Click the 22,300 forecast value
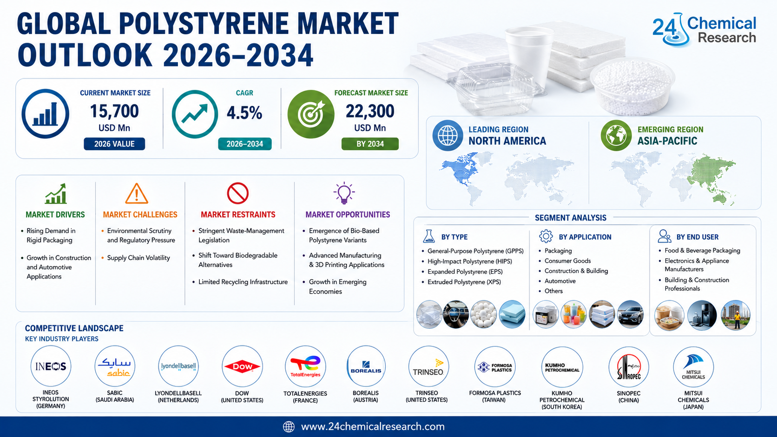777x437 pixels. tap(370, 111)
